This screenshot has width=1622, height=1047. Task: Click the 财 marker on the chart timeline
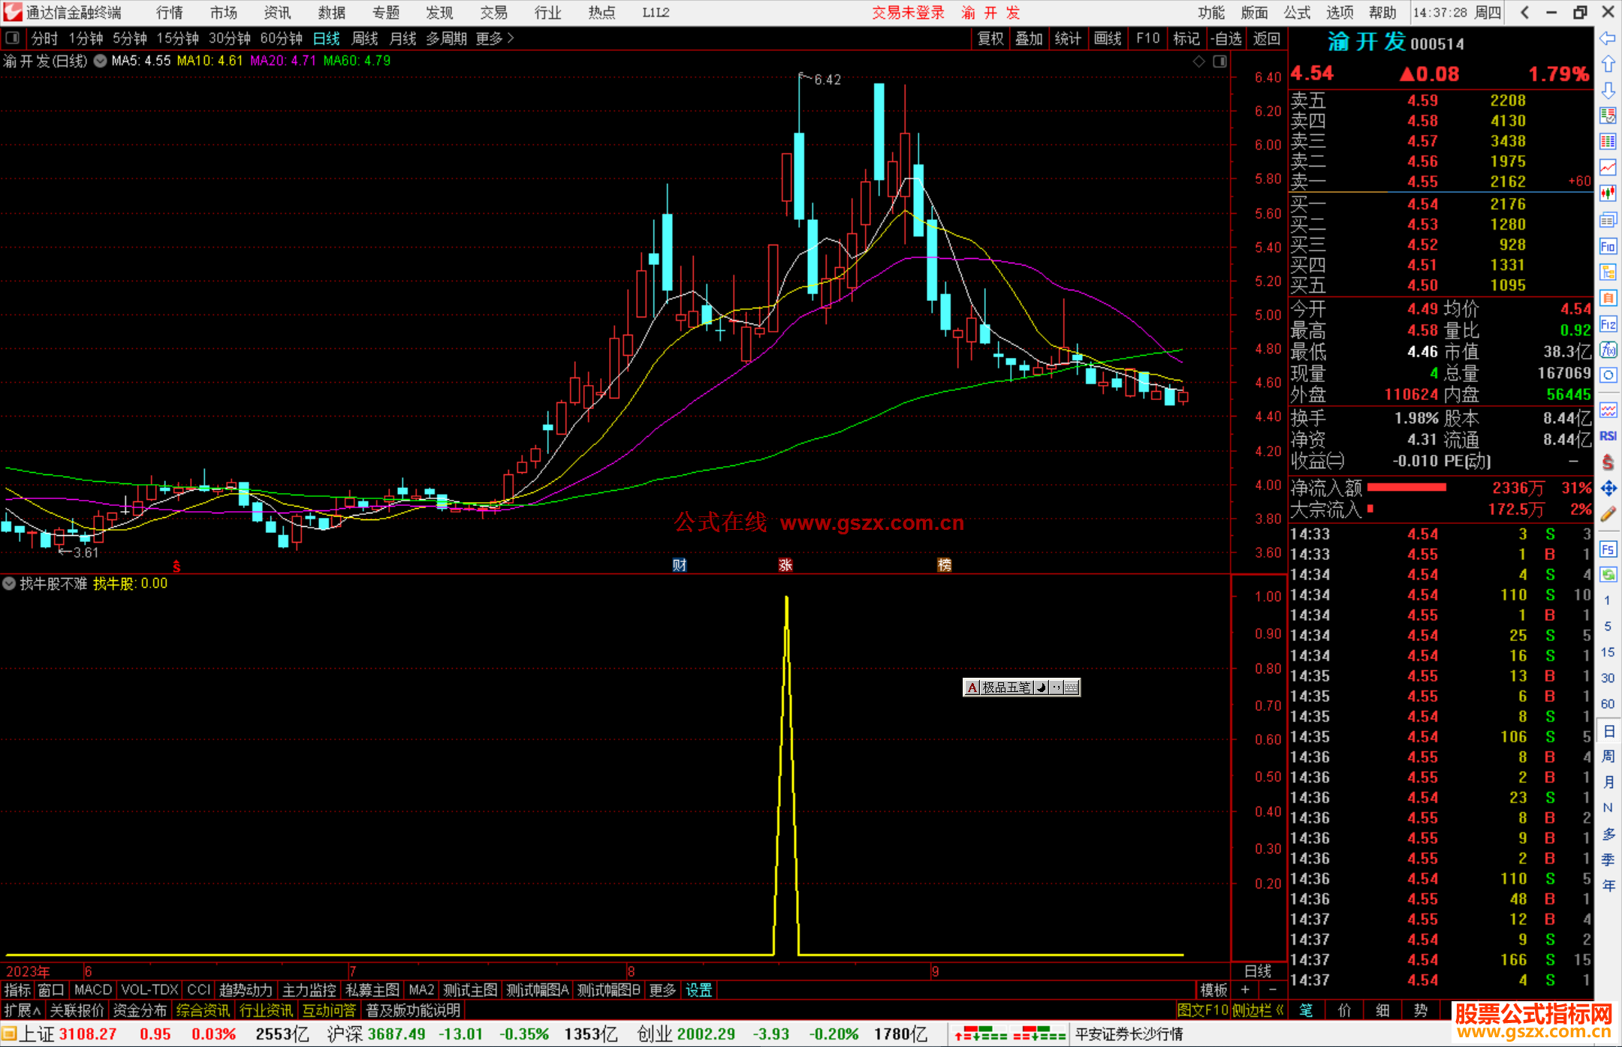[679, 565]
